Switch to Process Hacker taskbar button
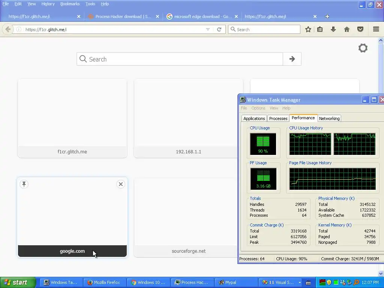This screenshot has width=384, height=288. click(x=192, y=282)
